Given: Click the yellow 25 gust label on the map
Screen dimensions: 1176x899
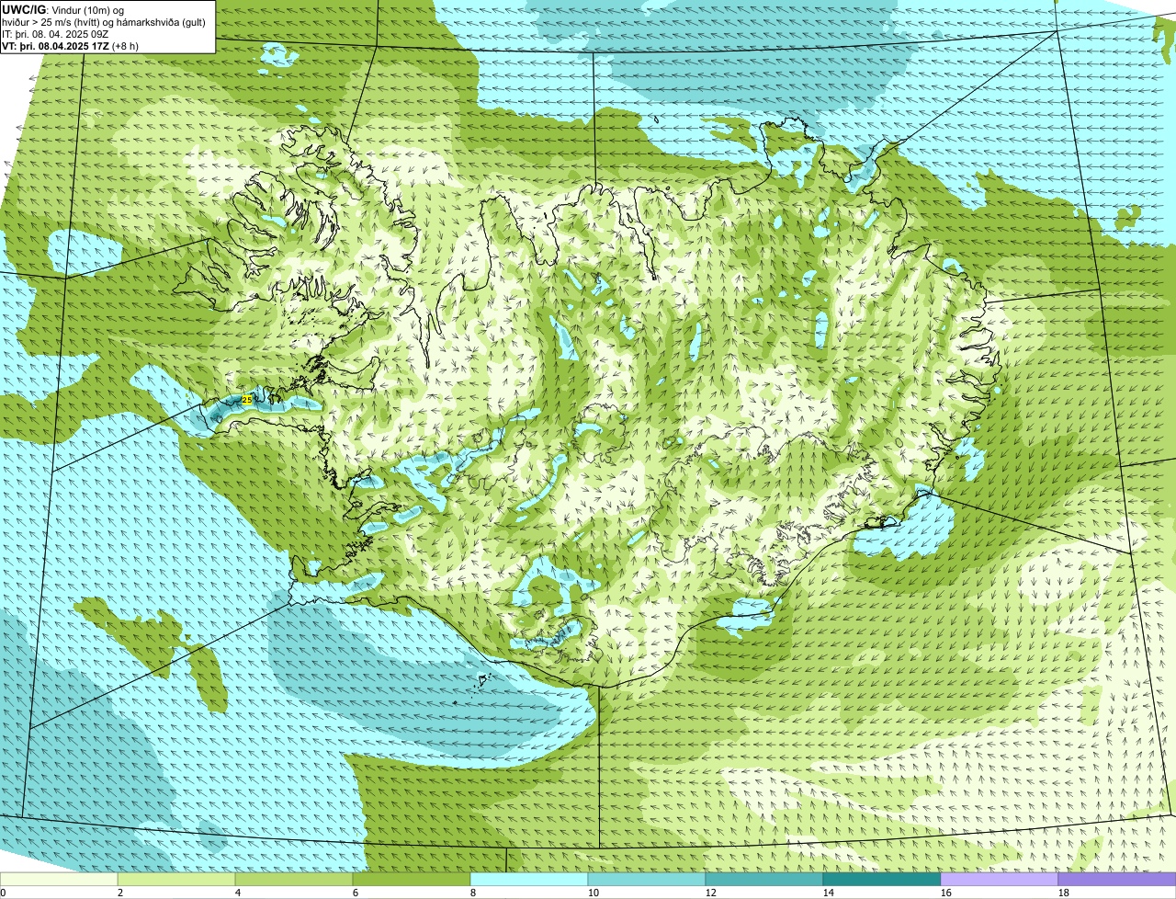Looking at the screenshot, I should [246, 400].
